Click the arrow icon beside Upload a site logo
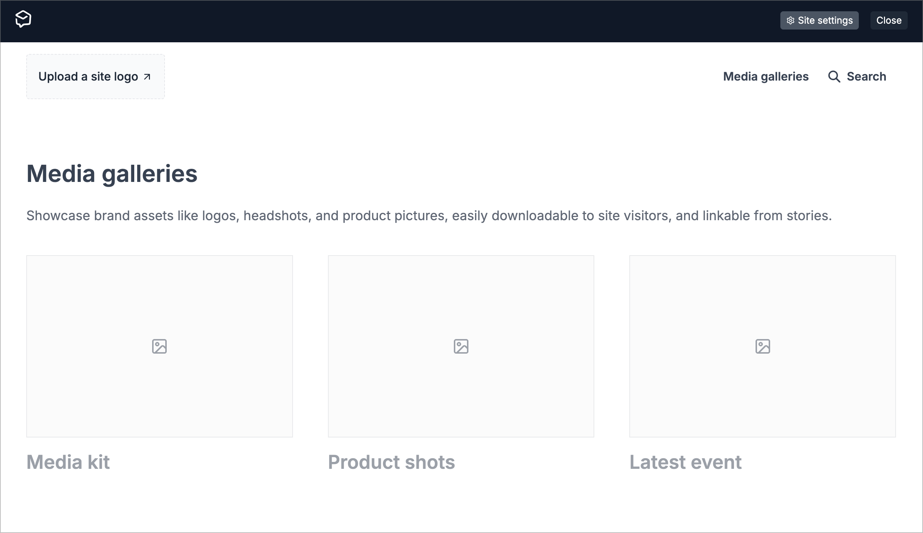 (x=147, y=77)
